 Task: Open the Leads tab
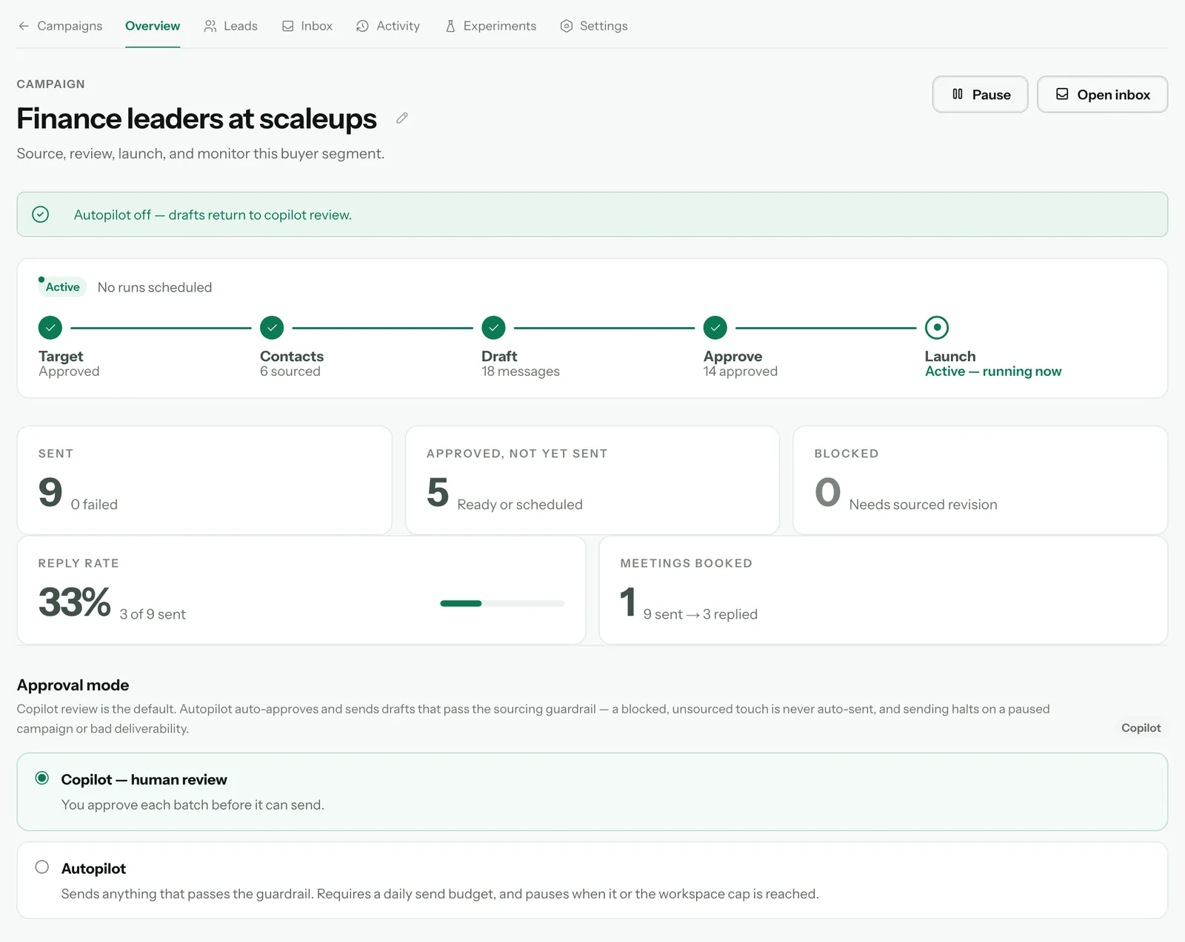(231, 26)
